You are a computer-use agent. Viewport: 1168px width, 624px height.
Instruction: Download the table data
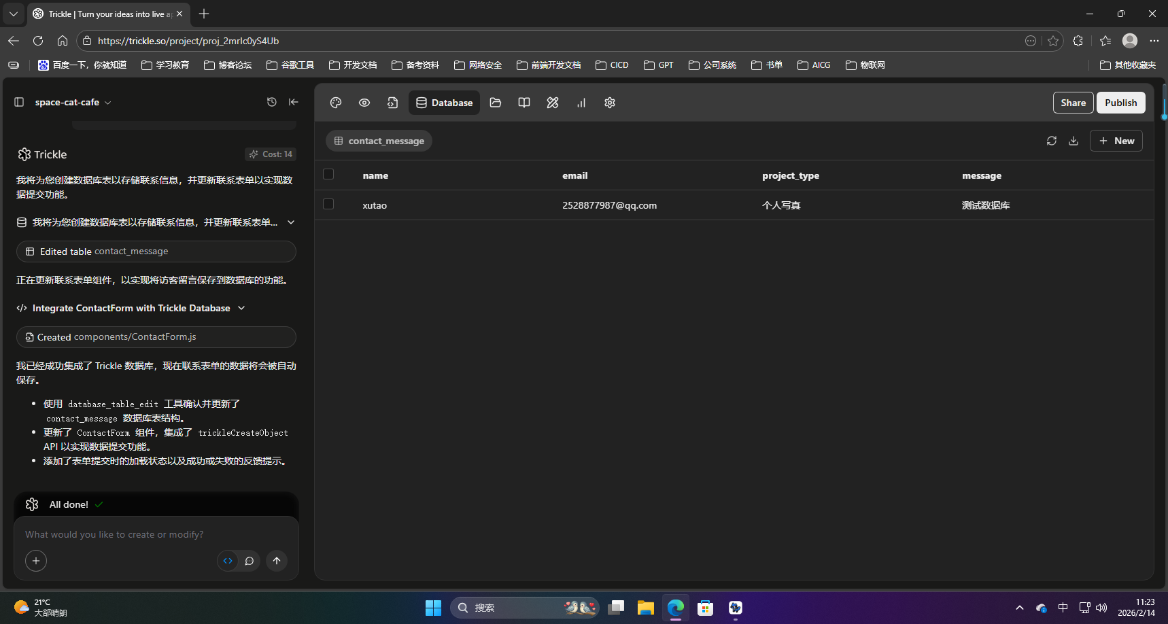(1073, 141)
